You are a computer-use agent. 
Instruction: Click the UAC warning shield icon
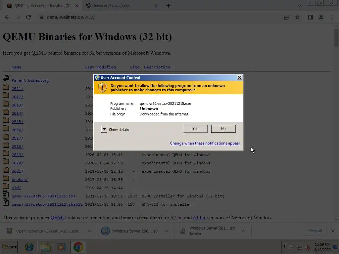coord(103,88)
